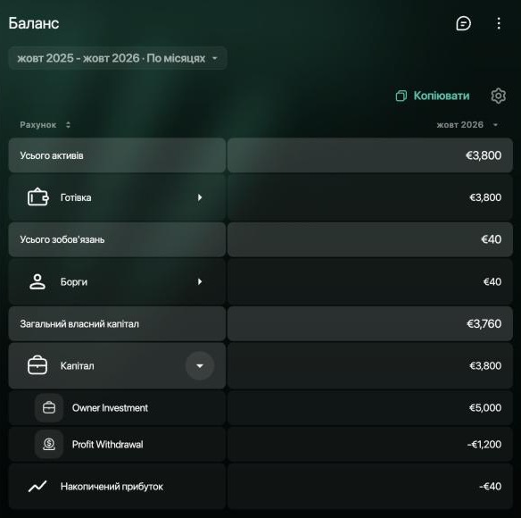Click the €3,760 equity total value

(484, 323)
